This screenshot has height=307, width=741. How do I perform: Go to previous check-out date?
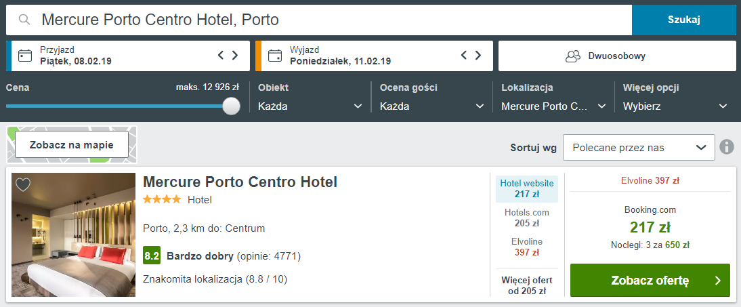465,56
